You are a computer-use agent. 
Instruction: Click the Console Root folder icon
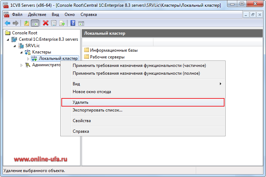pos(8,33)
